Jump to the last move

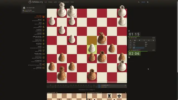[149, 40]
